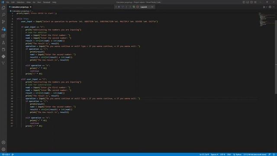The image size is (277, 156).
Task: Stop the debug session
Action: (138, 7)
